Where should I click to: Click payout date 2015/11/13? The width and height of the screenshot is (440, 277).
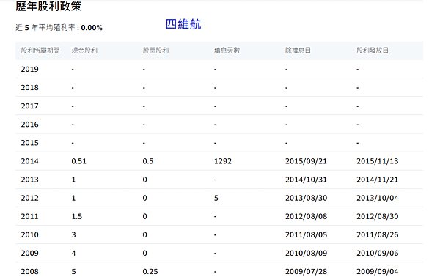pos(378,161)
